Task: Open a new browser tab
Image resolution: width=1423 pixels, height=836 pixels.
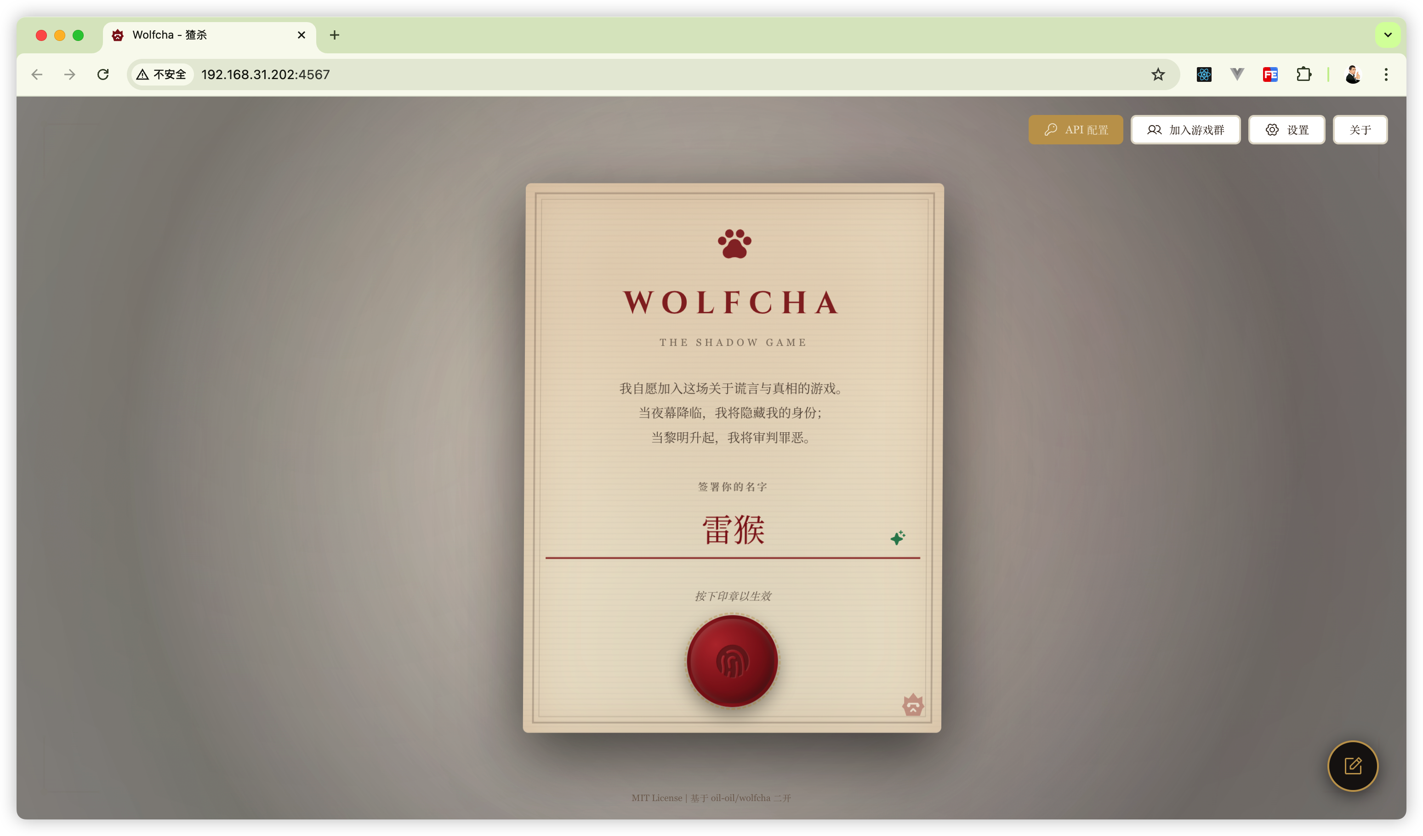Action: pos(334,35)
